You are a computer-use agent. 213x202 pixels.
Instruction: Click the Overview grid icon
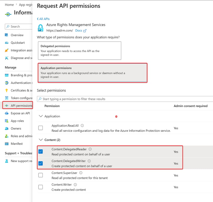tap(7, 35)
